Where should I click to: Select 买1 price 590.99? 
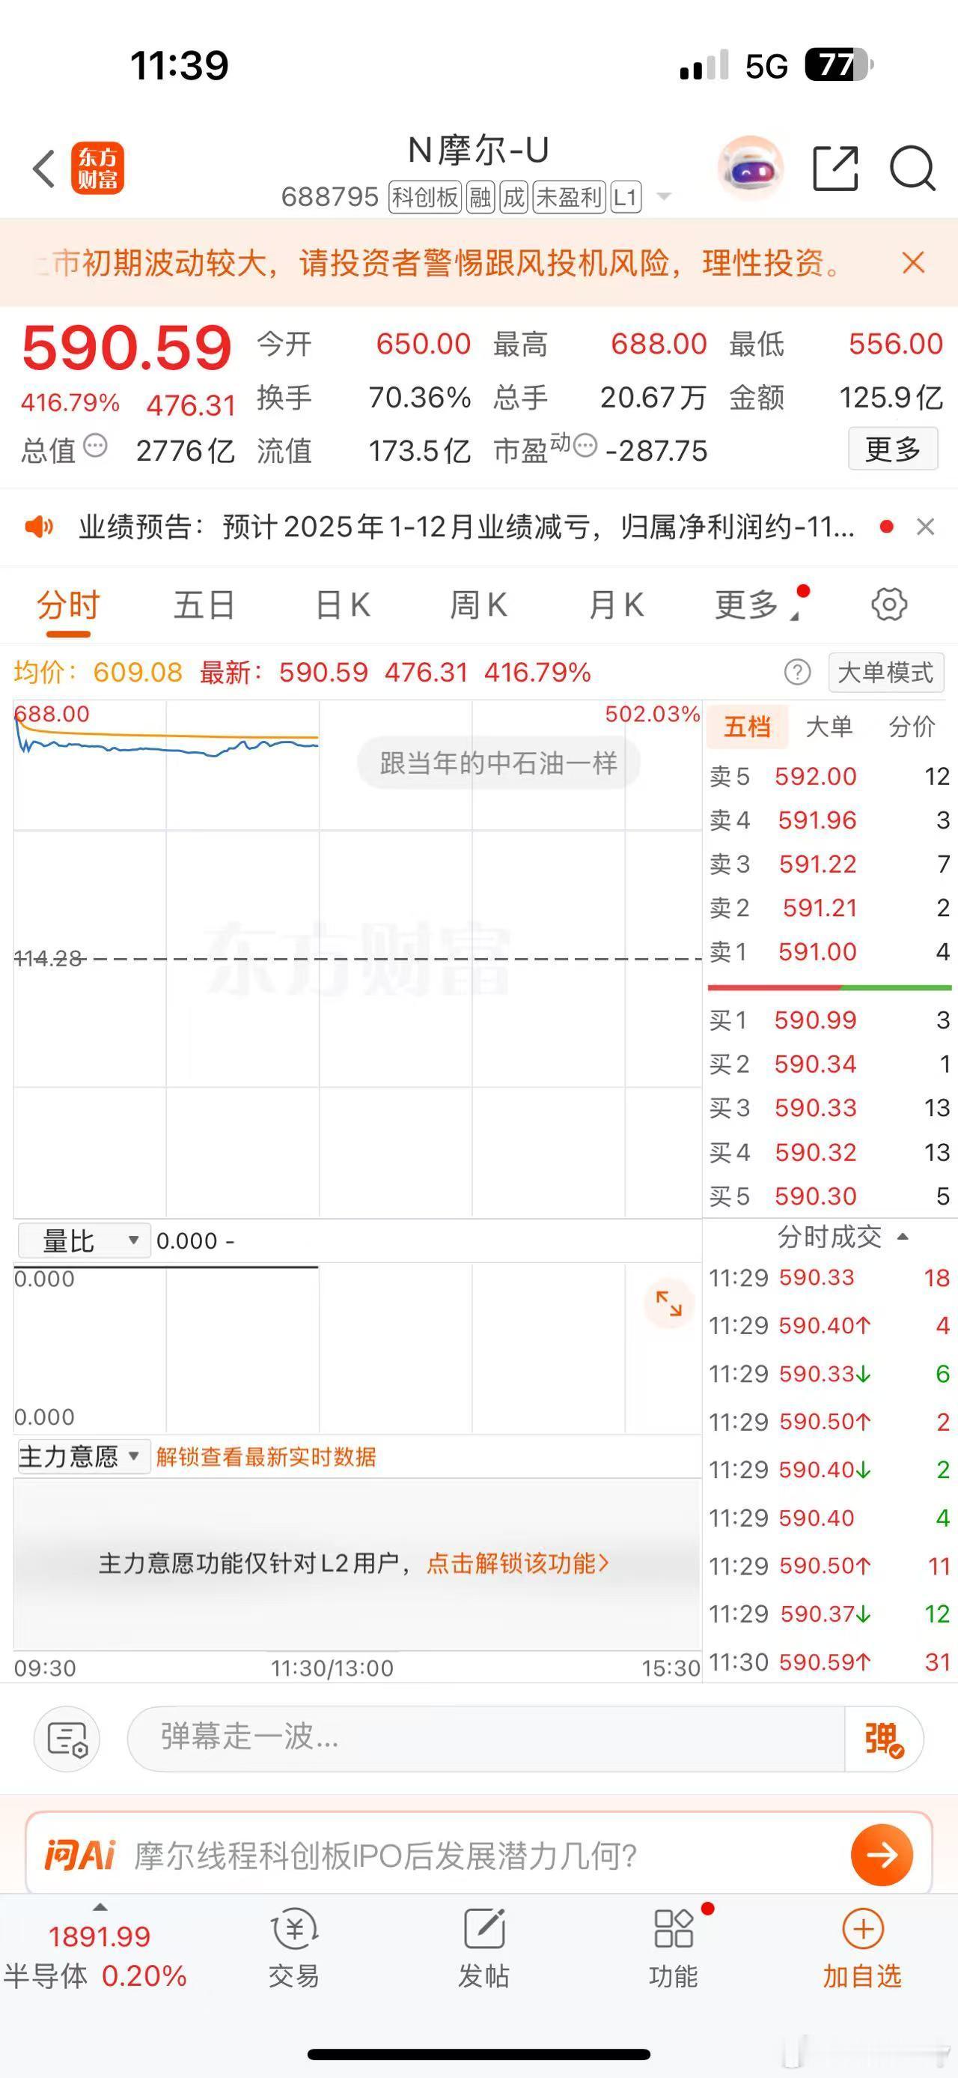pyautogui.click(x=815, y=1020)
